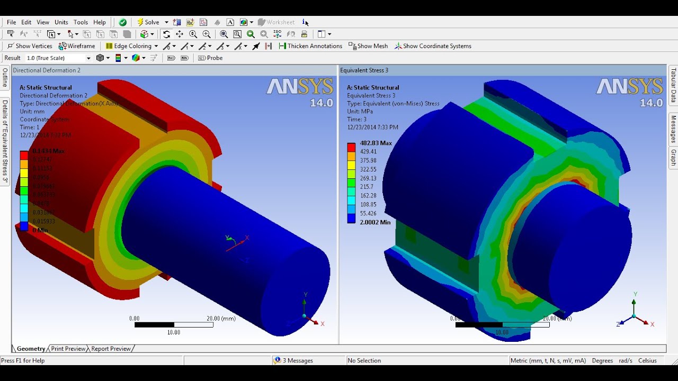Open the Units menu

click(x=61, y=22)
